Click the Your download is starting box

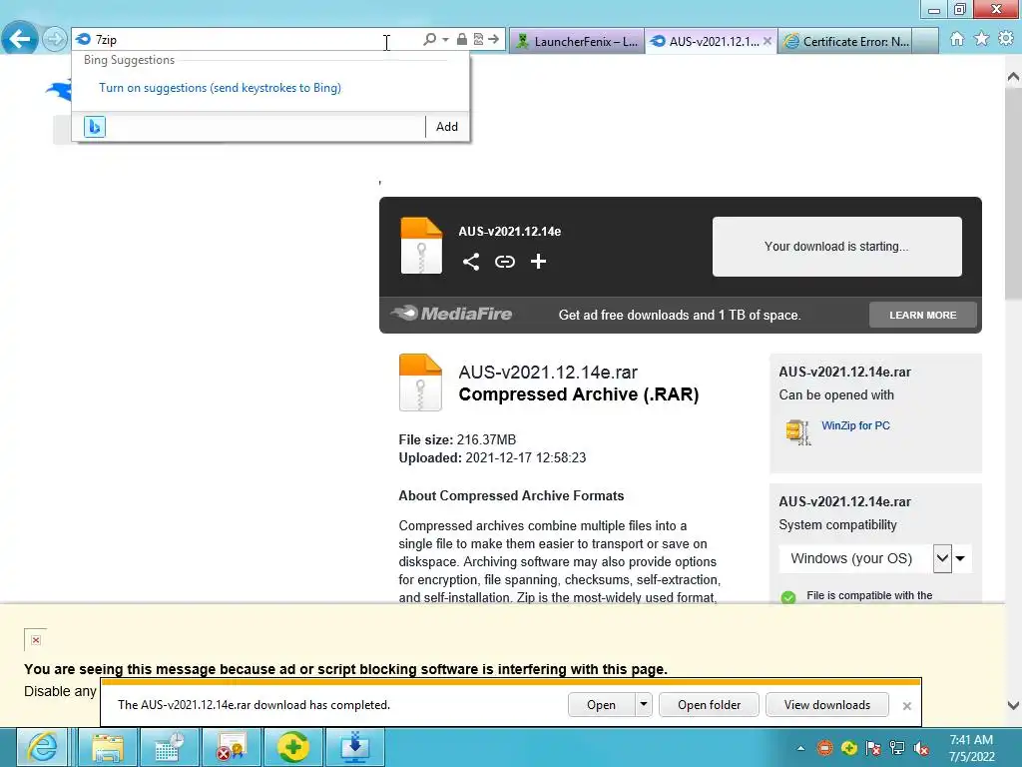837,247
